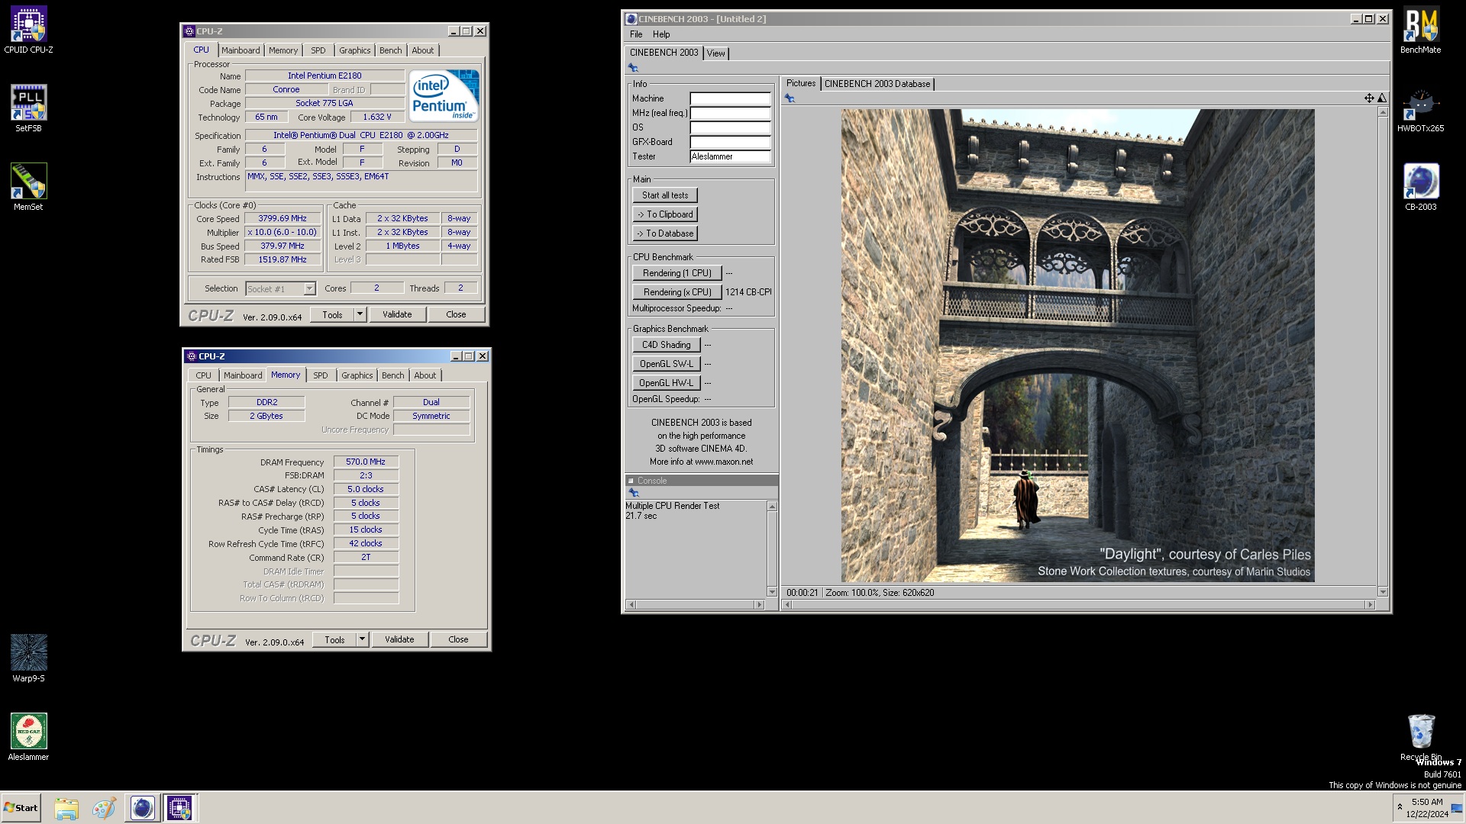Open the MemSet desktop icon
The height and width of the screenshot is (824, 1466).
tap(28, 187)
